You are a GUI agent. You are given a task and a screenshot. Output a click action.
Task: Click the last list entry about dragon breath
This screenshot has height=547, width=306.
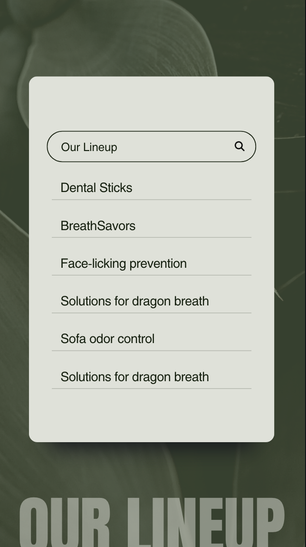pos(134,377)
